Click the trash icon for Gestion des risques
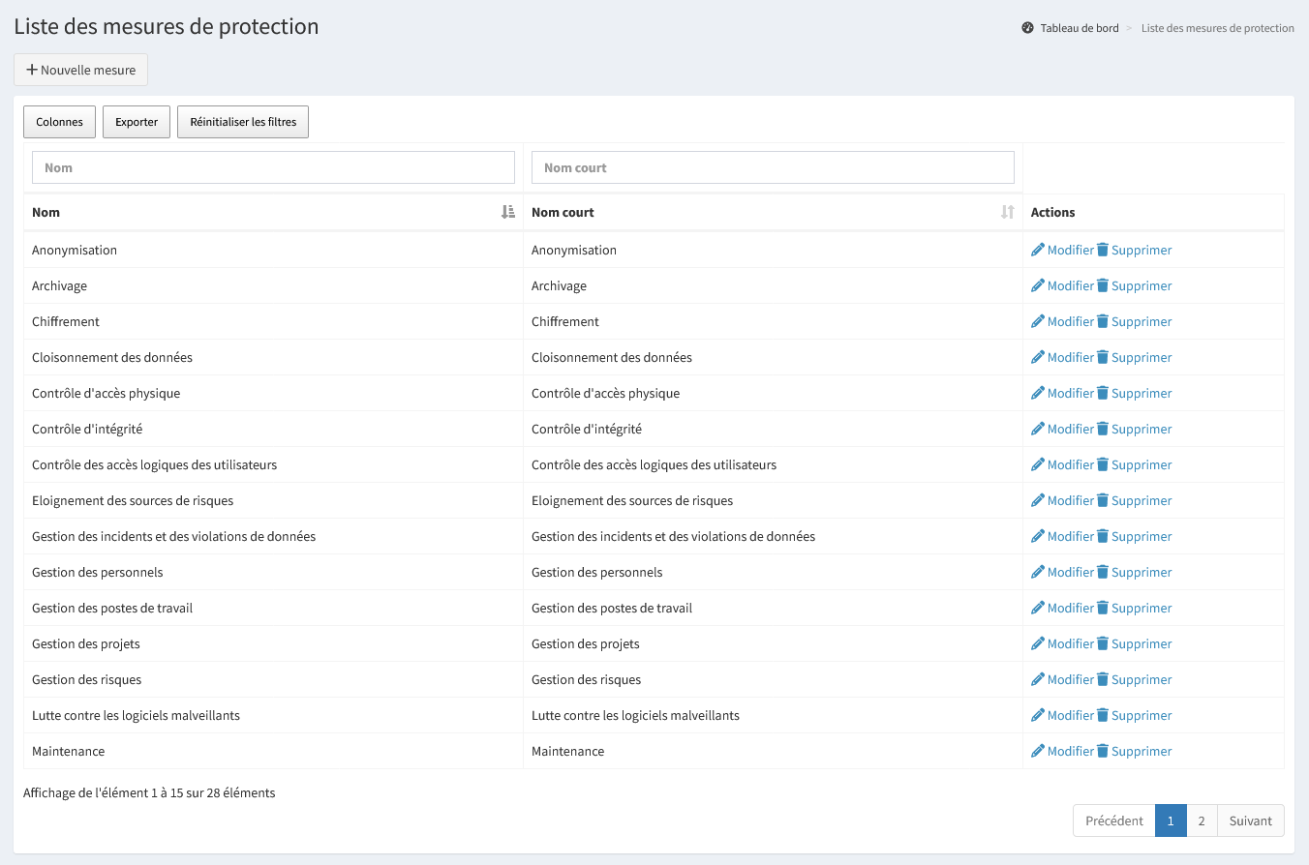The image size is (1309, 865). coord(1103,679)
